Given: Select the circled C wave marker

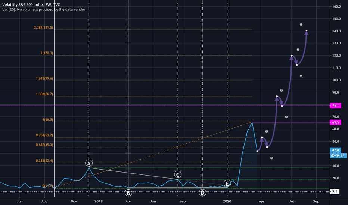Looking at the screenshot, I should [x=178, y=174].
